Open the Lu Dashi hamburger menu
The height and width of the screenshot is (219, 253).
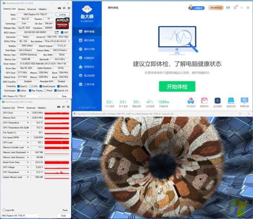[235, 8]
